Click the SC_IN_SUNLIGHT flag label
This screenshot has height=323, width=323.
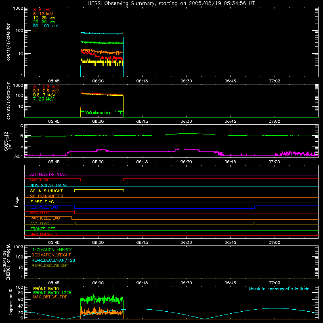click(x=46, y=191)
